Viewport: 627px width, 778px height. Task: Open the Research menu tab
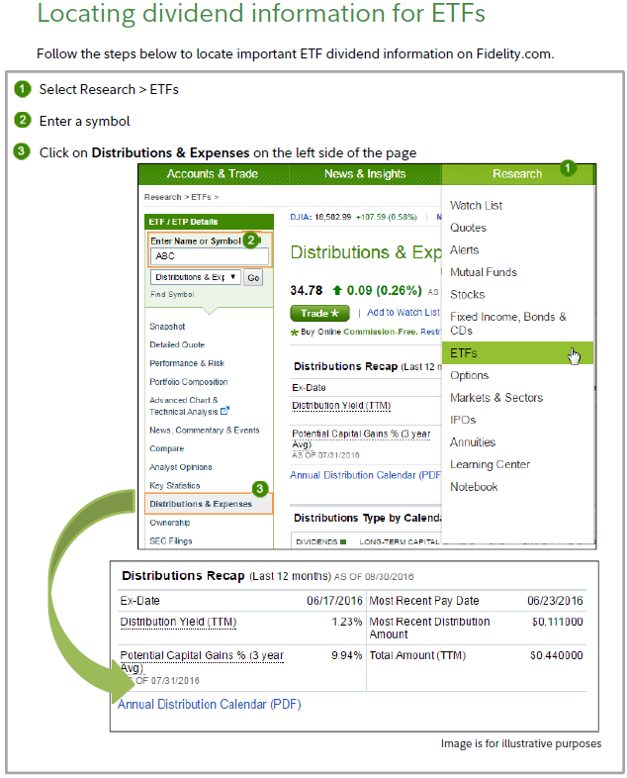coord(517,174)
